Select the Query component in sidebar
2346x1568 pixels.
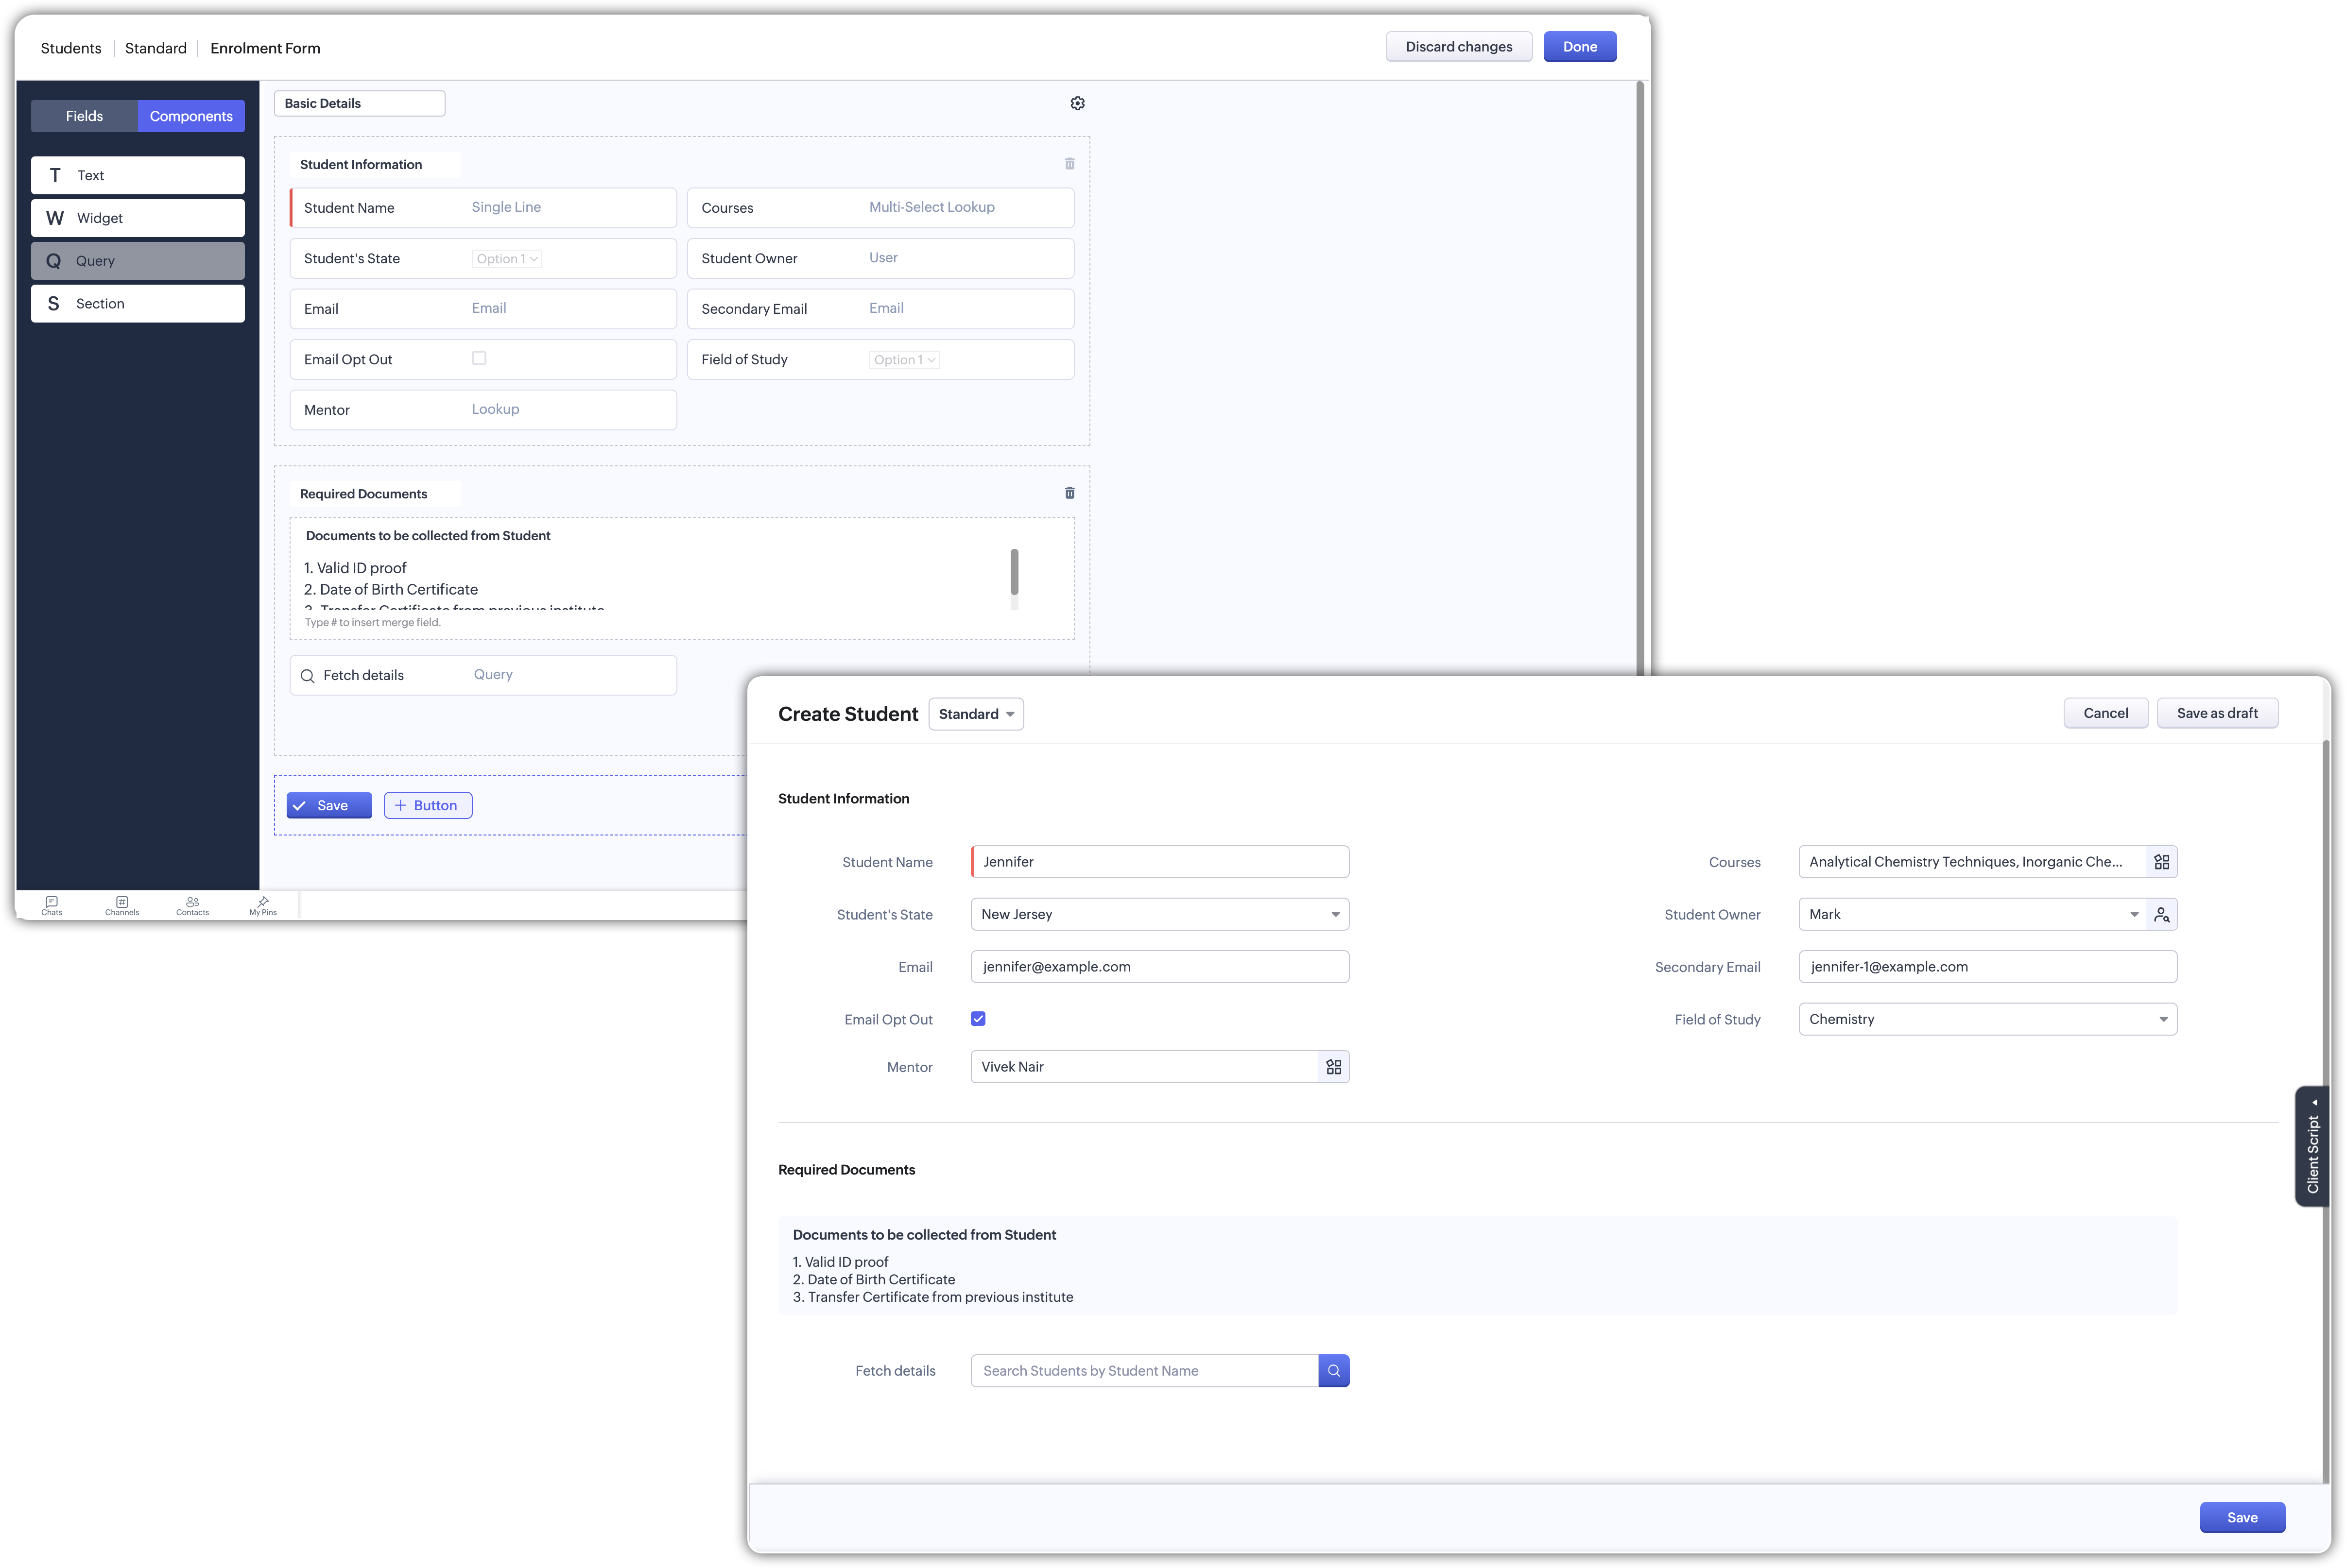138,261
